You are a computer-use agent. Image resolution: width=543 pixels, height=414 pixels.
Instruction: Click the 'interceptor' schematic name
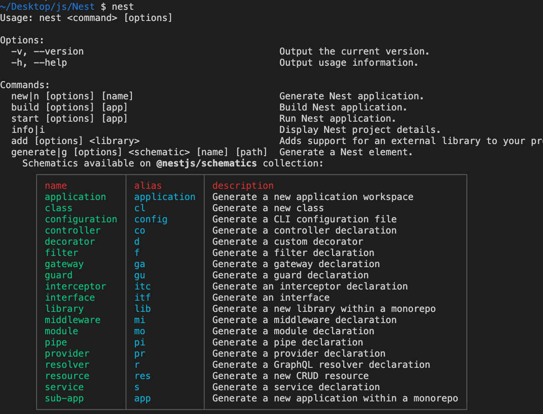tap(75, 286)
